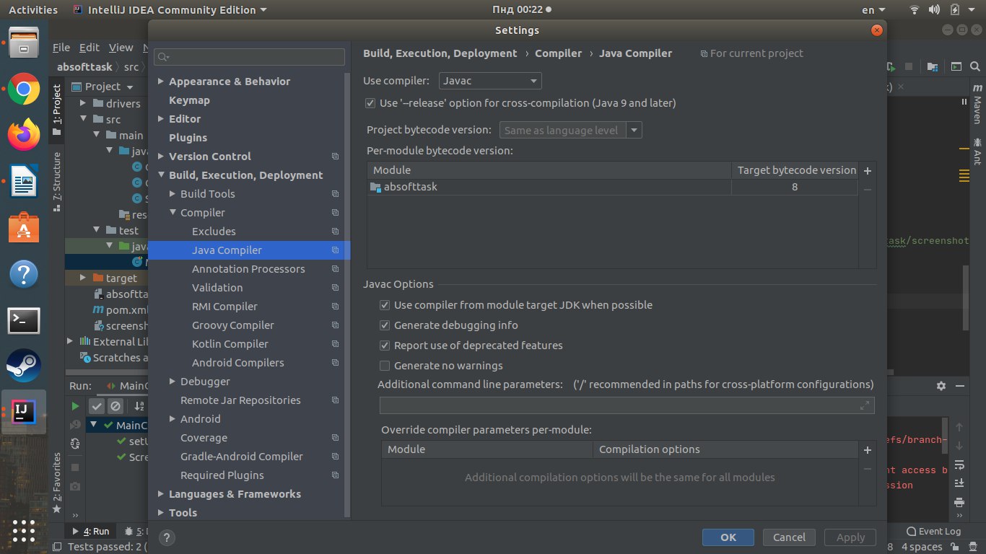Viewport: 986px width, 554px height.
Task: Open Run panel settings gear
Action: [941, 386]
